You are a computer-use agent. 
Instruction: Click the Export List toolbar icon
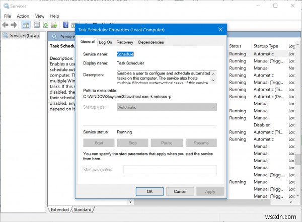54,25
